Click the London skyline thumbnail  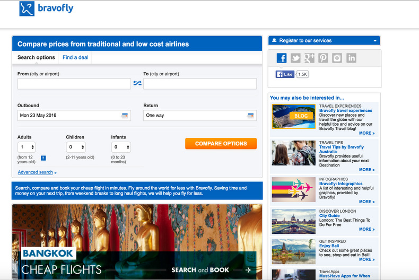pyautogui.click(x=293, y=222)
